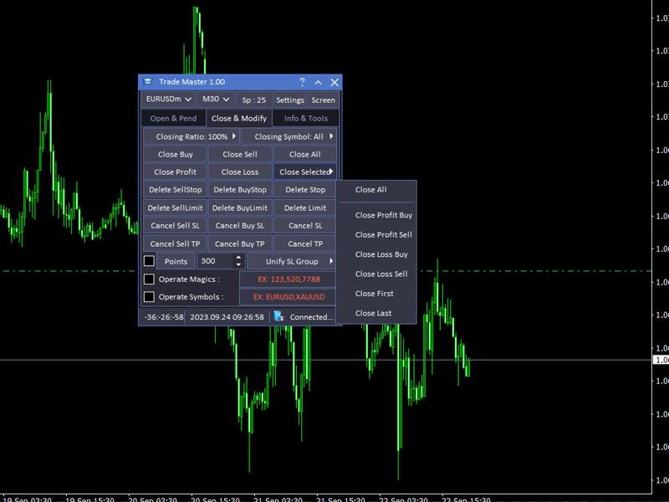Image resolution: width=669 pixels, height=502 pixels.
Task: Expand the Closing Ratio: 100% menu
Action: click(192, 136)
